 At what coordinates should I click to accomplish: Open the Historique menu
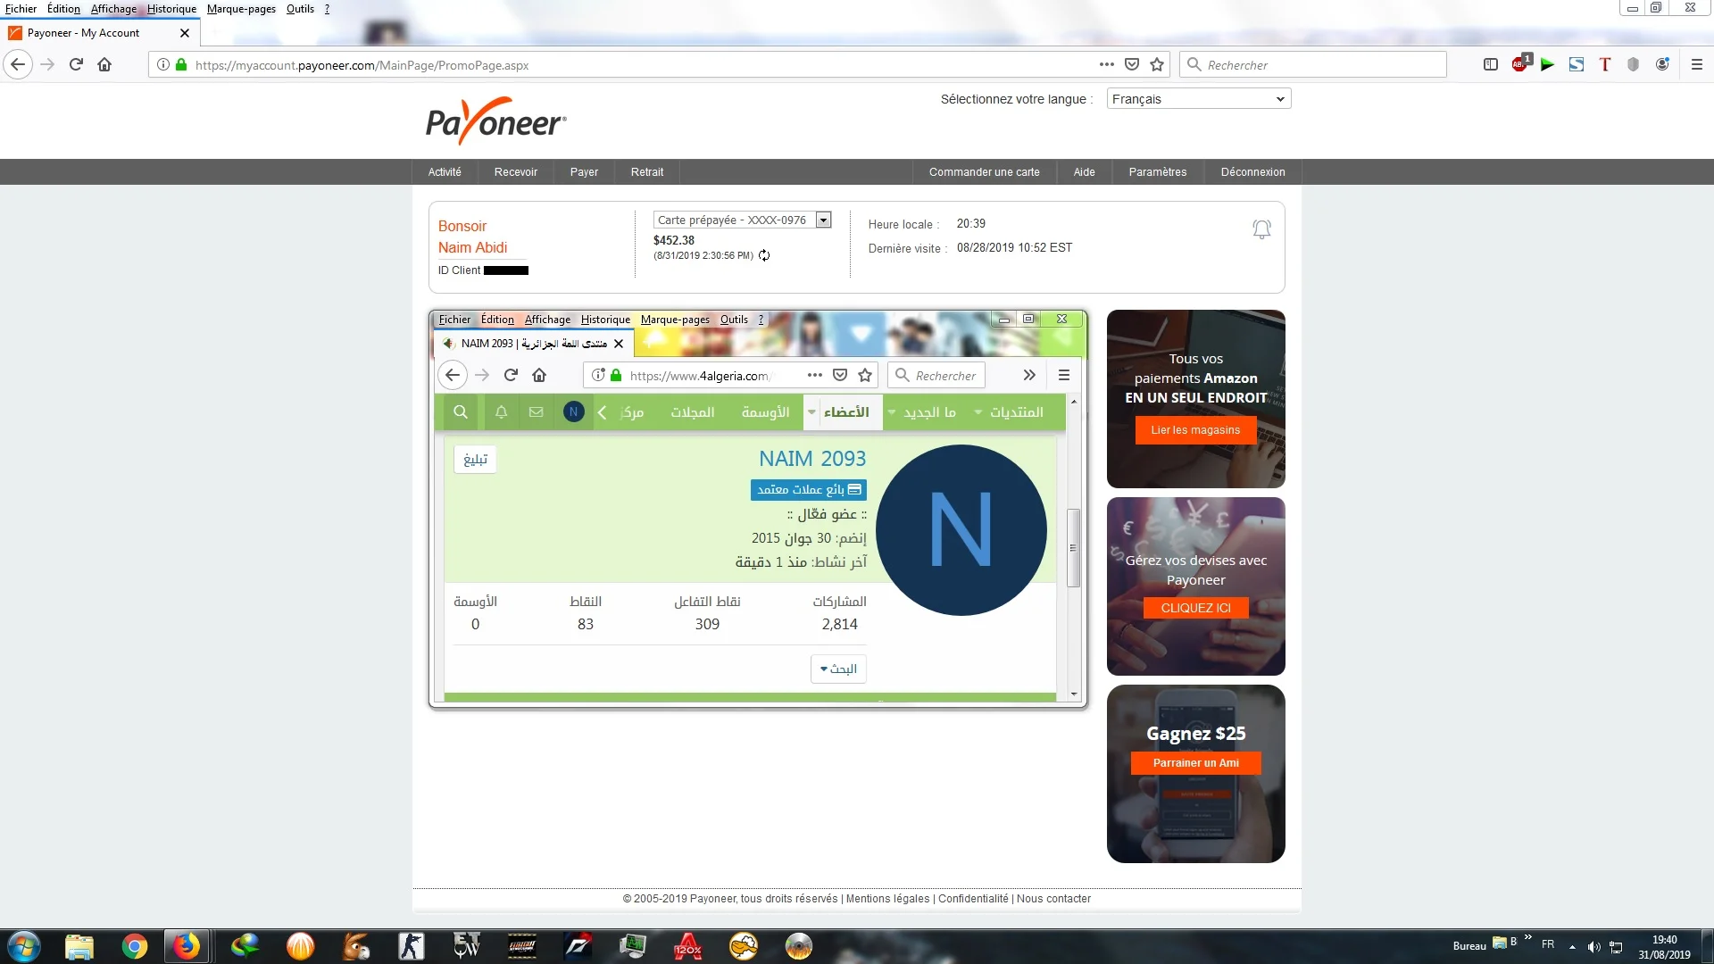pos(171,9)
